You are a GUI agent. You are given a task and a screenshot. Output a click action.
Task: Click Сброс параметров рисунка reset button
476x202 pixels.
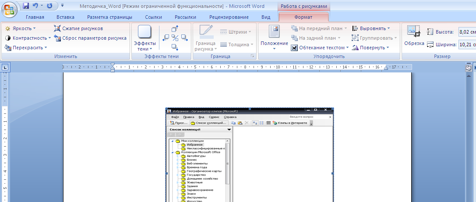coord(90,38)
